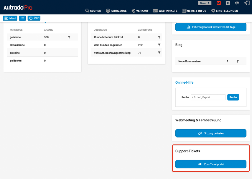Filter the 'Neue Kommentare' blog row
The width and height of the screenshot is (252, 179).
[x=237, y=61]
